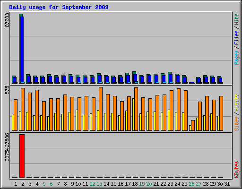Click the yellow 'Visits' legend label
This screenshot has width=242, height=189.
[237, 103]
